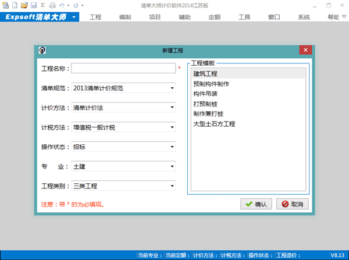The width and height of the screenshot is (349, 260).
Task: Open the 操作状态 dropdown showing 招标
Action: [172, 147]
